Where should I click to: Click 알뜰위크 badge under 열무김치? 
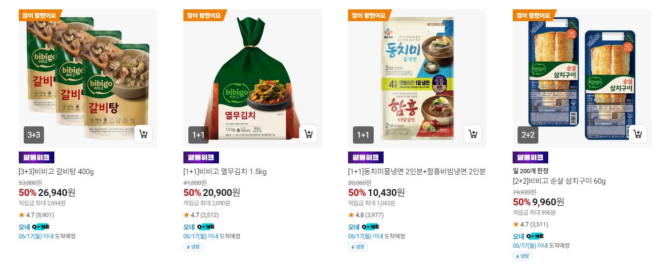tap(201, 157)
